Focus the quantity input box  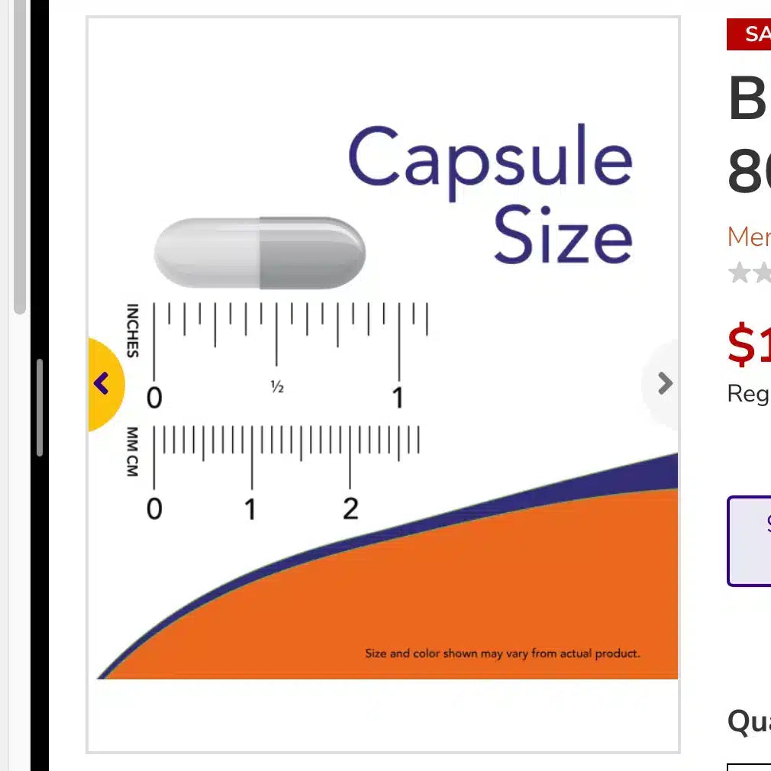coord(750,766)
